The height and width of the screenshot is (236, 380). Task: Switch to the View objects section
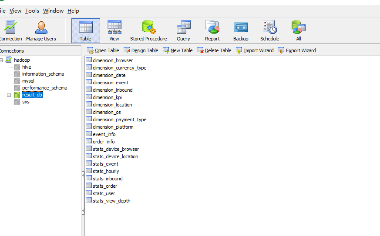[114, 31]
